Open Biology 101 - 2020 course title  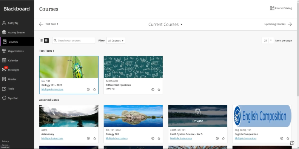point(52,85)
